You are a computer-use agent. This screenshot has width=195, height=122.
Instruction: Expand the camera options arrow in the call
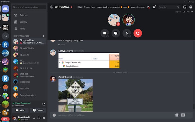[108, 36]
